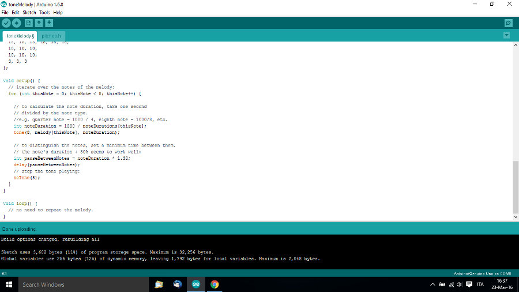The height and width of the screenshot is (292, 519).
Task: Open the Action Center notification icon
Action: pos(469,284)
